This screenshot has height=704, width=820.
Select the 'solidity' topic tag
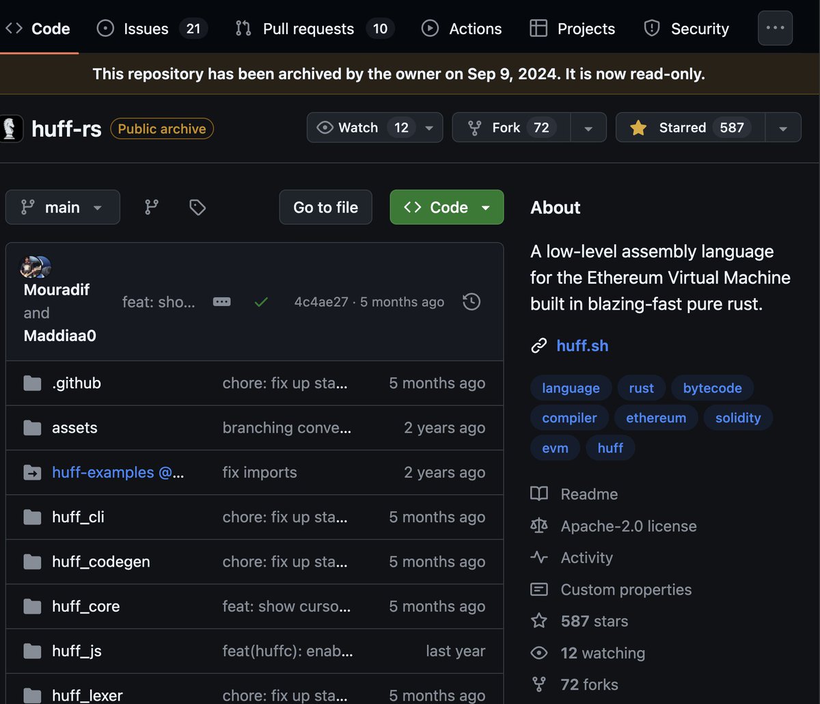tap(738, 418)
